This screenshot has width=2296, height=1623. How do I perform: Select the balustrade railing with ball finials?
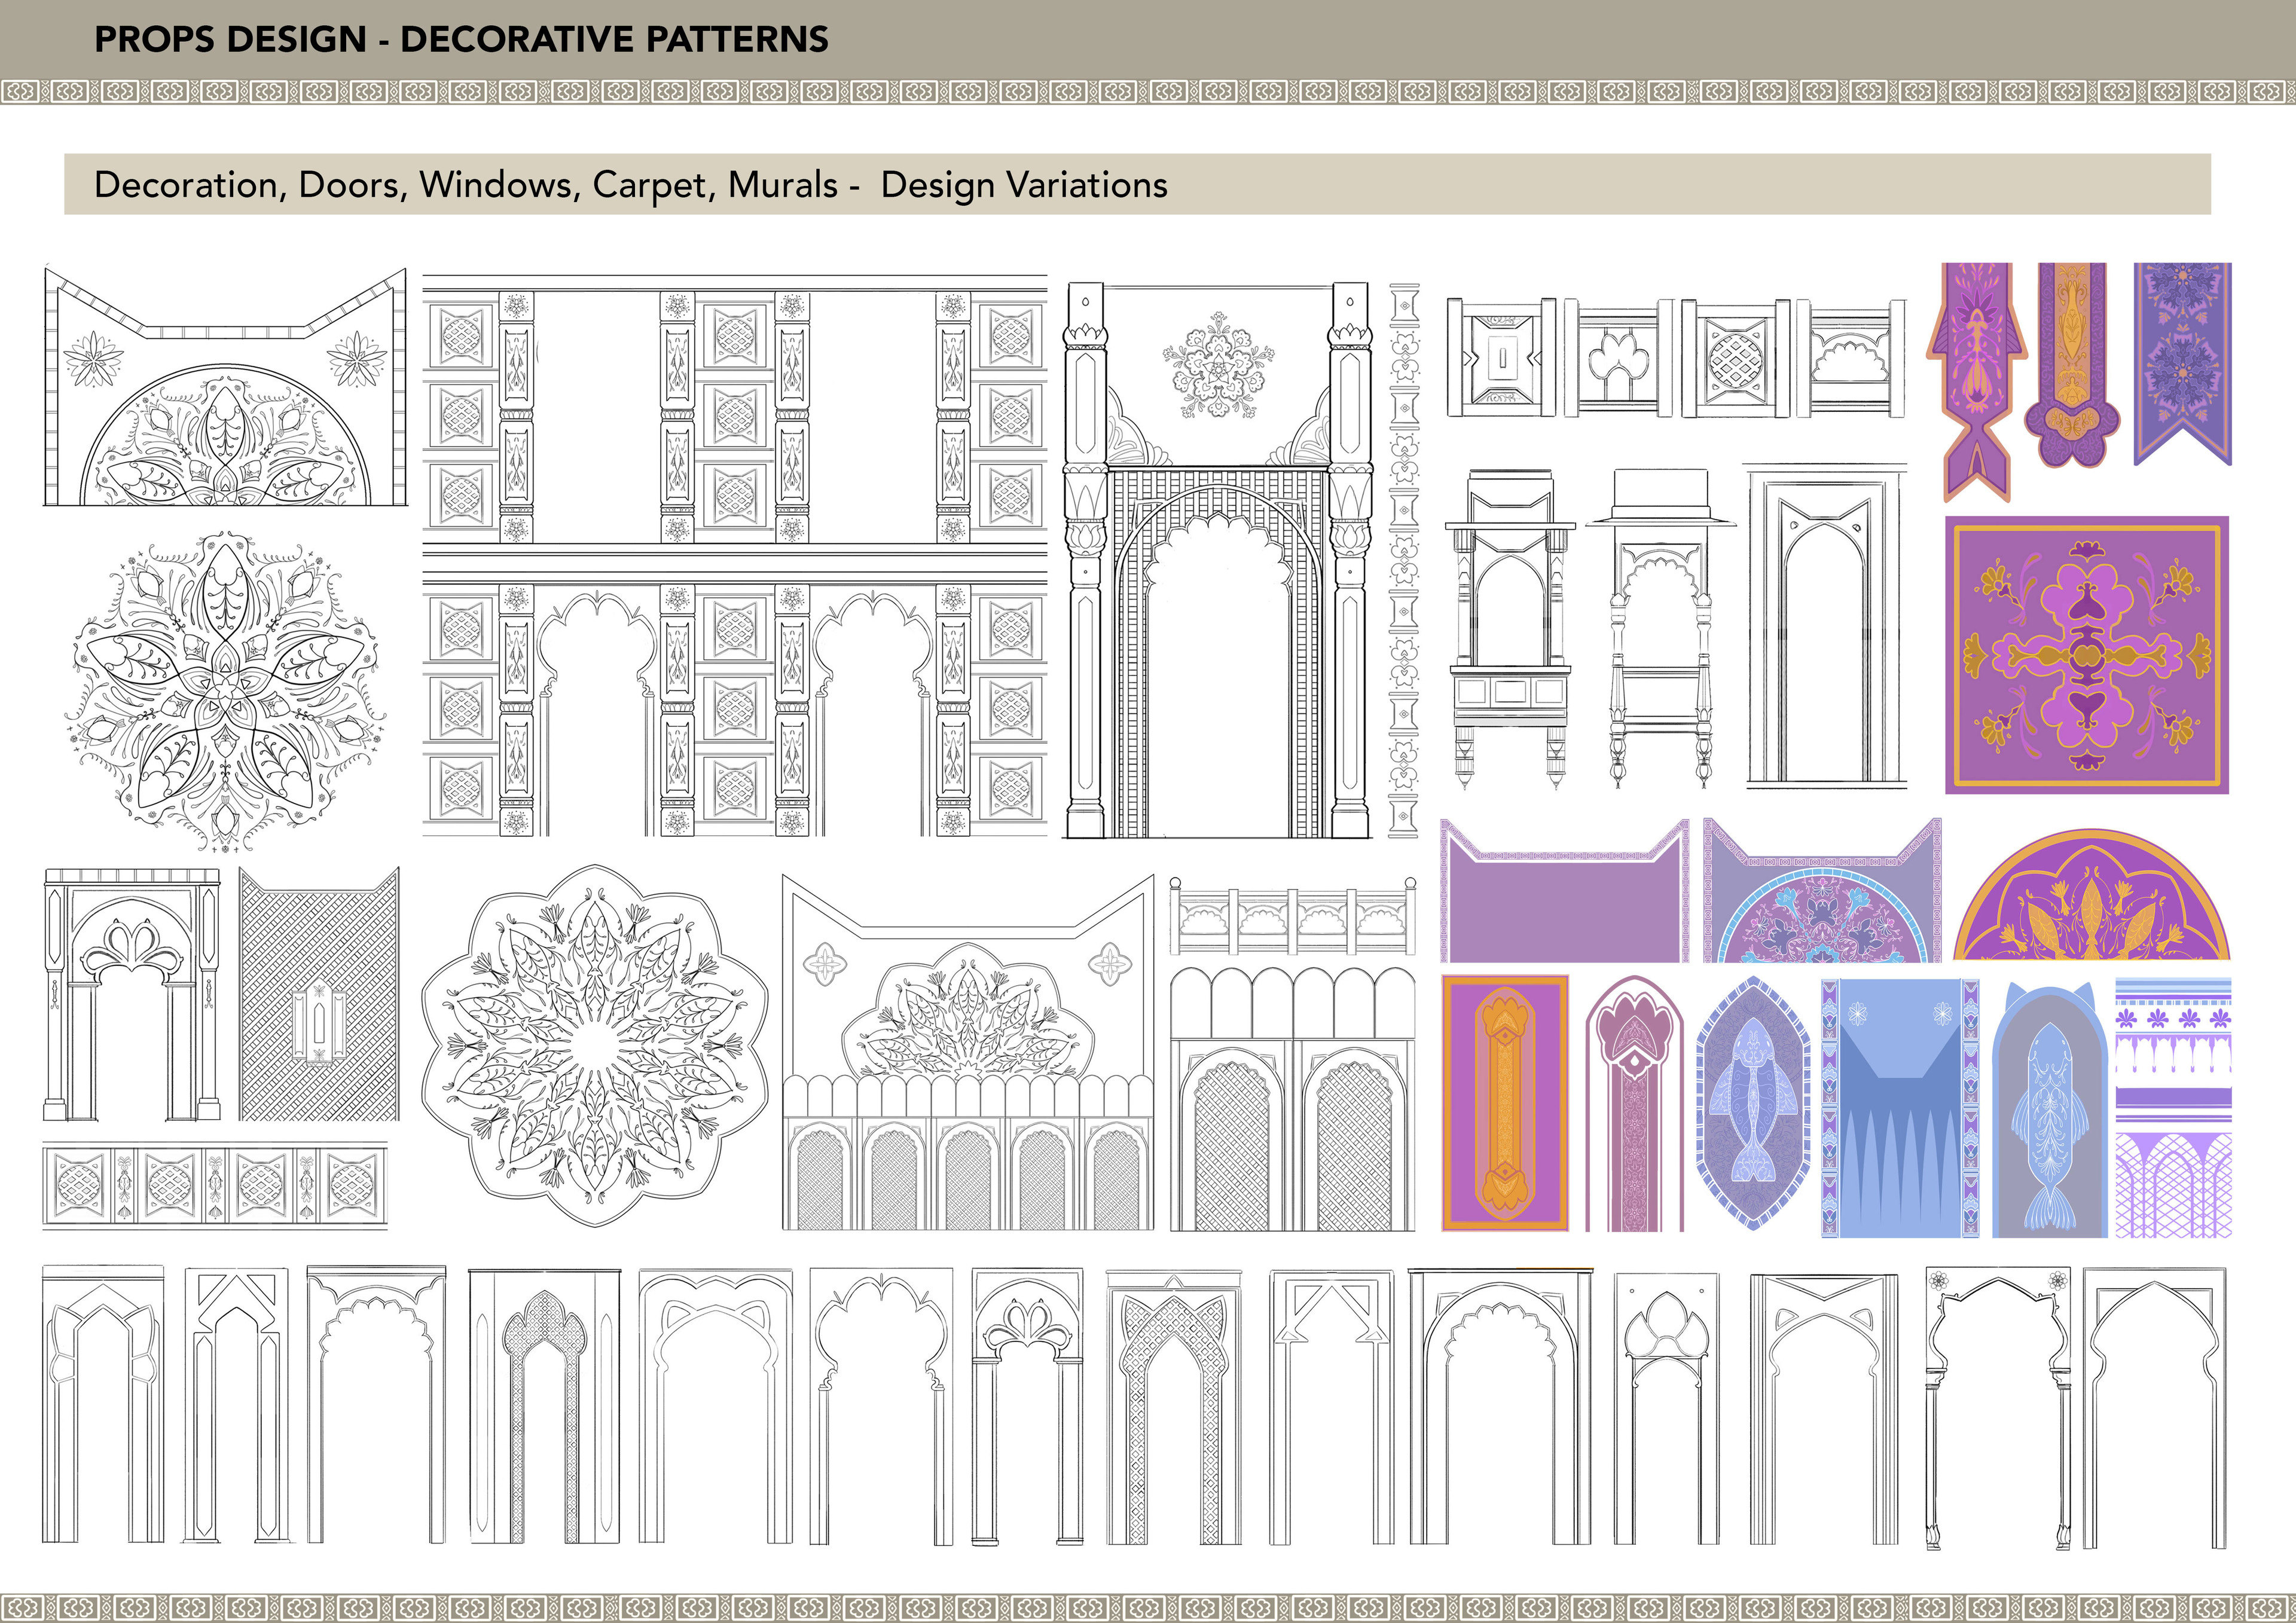tap(1293, 916)
